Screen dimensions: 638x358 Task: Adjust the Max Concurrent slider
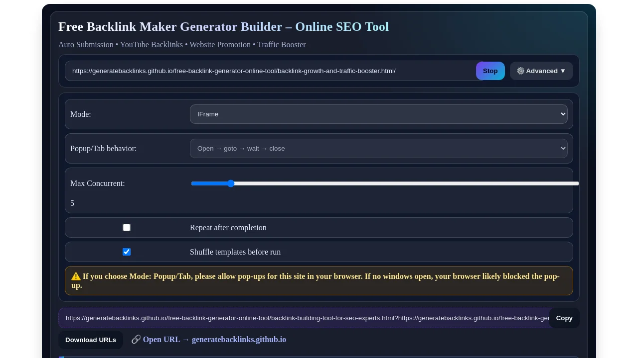point(385,183)
